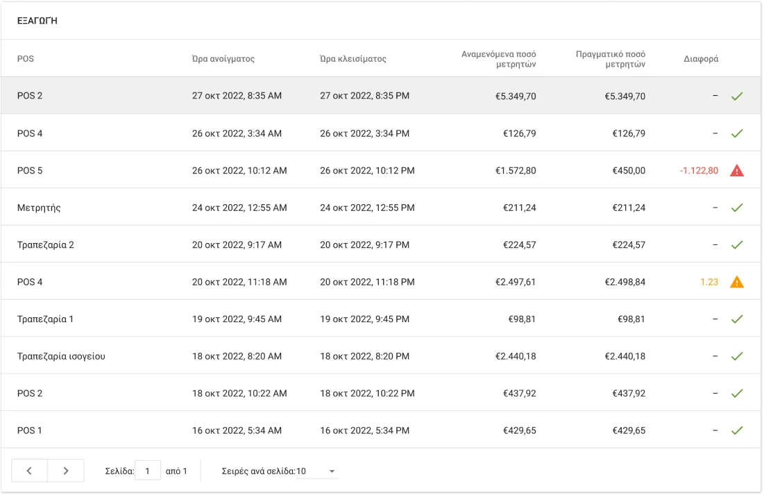The image size is (764, 495).
Task: Sort by the POS column header
Action: [x=26, y=59]
